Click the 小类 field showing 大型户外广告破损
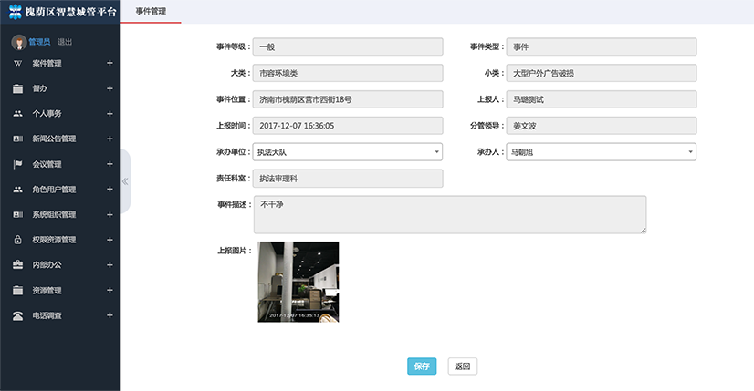This screenshot has height=391, width=754. [x=601, y=73]
